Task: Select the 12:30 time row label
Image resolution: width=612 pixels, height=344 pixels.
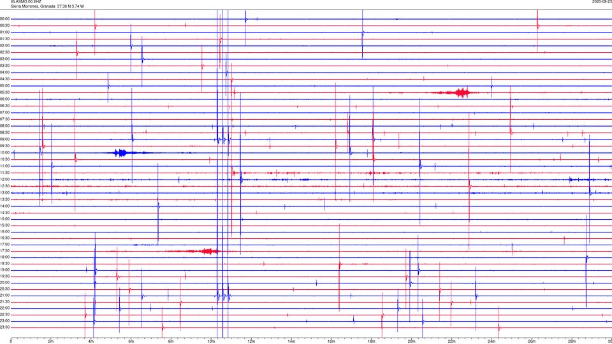Action: 5,186
